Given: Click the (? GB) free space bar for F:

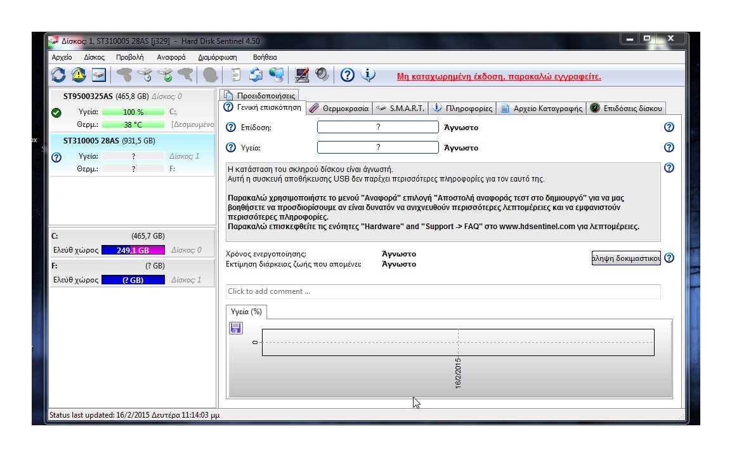Looking at the screenshot, I should click(133, 280).
